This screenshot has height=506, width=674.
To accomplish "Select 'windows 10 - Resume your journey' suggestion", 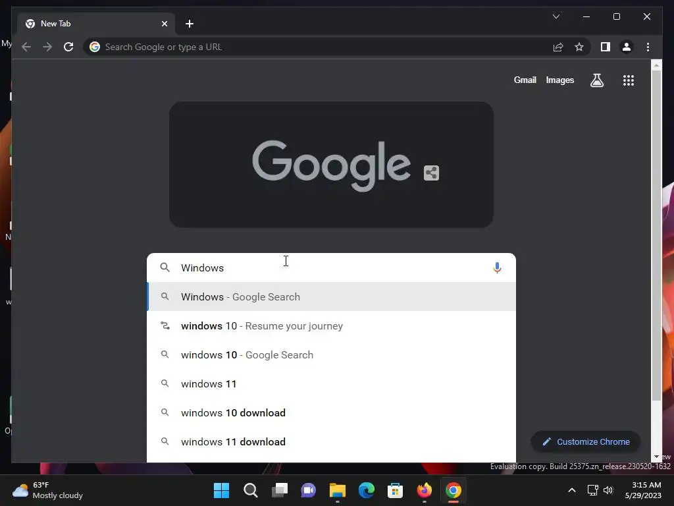I will pos(331,325).
